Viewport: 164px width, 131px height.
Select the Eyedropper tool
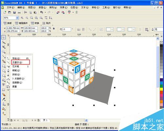click(x=4, y=99)
